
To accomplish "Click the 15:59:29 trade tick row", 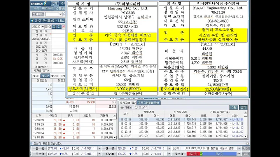I will pyautogui.click(x=72, y=124).
